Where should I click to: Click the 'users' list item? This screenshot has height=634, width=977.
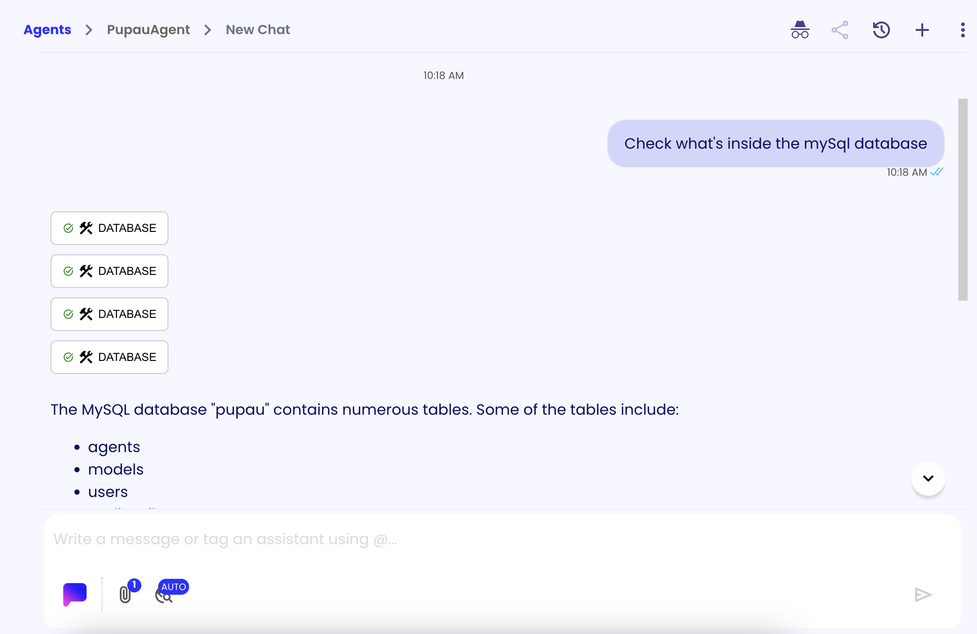108,492
